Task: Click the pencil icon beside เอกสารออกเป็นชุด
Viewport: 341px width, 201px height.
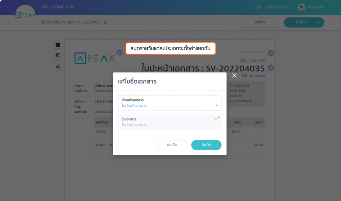Action: pyautogui.click(x=271, y=53)
